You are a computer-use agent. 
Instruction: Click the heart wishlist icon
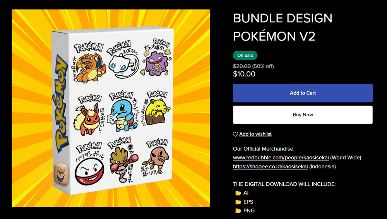235,134
